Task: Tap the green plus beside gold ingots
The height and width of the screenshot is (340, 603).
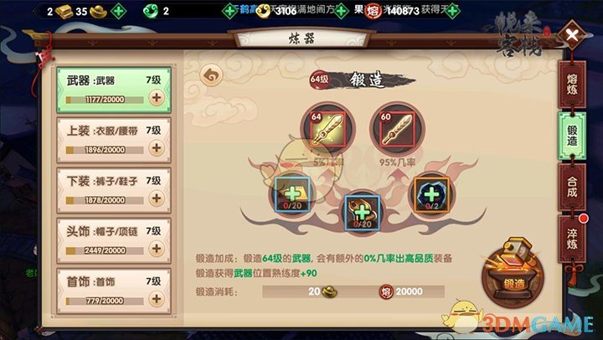Action: 119,11
